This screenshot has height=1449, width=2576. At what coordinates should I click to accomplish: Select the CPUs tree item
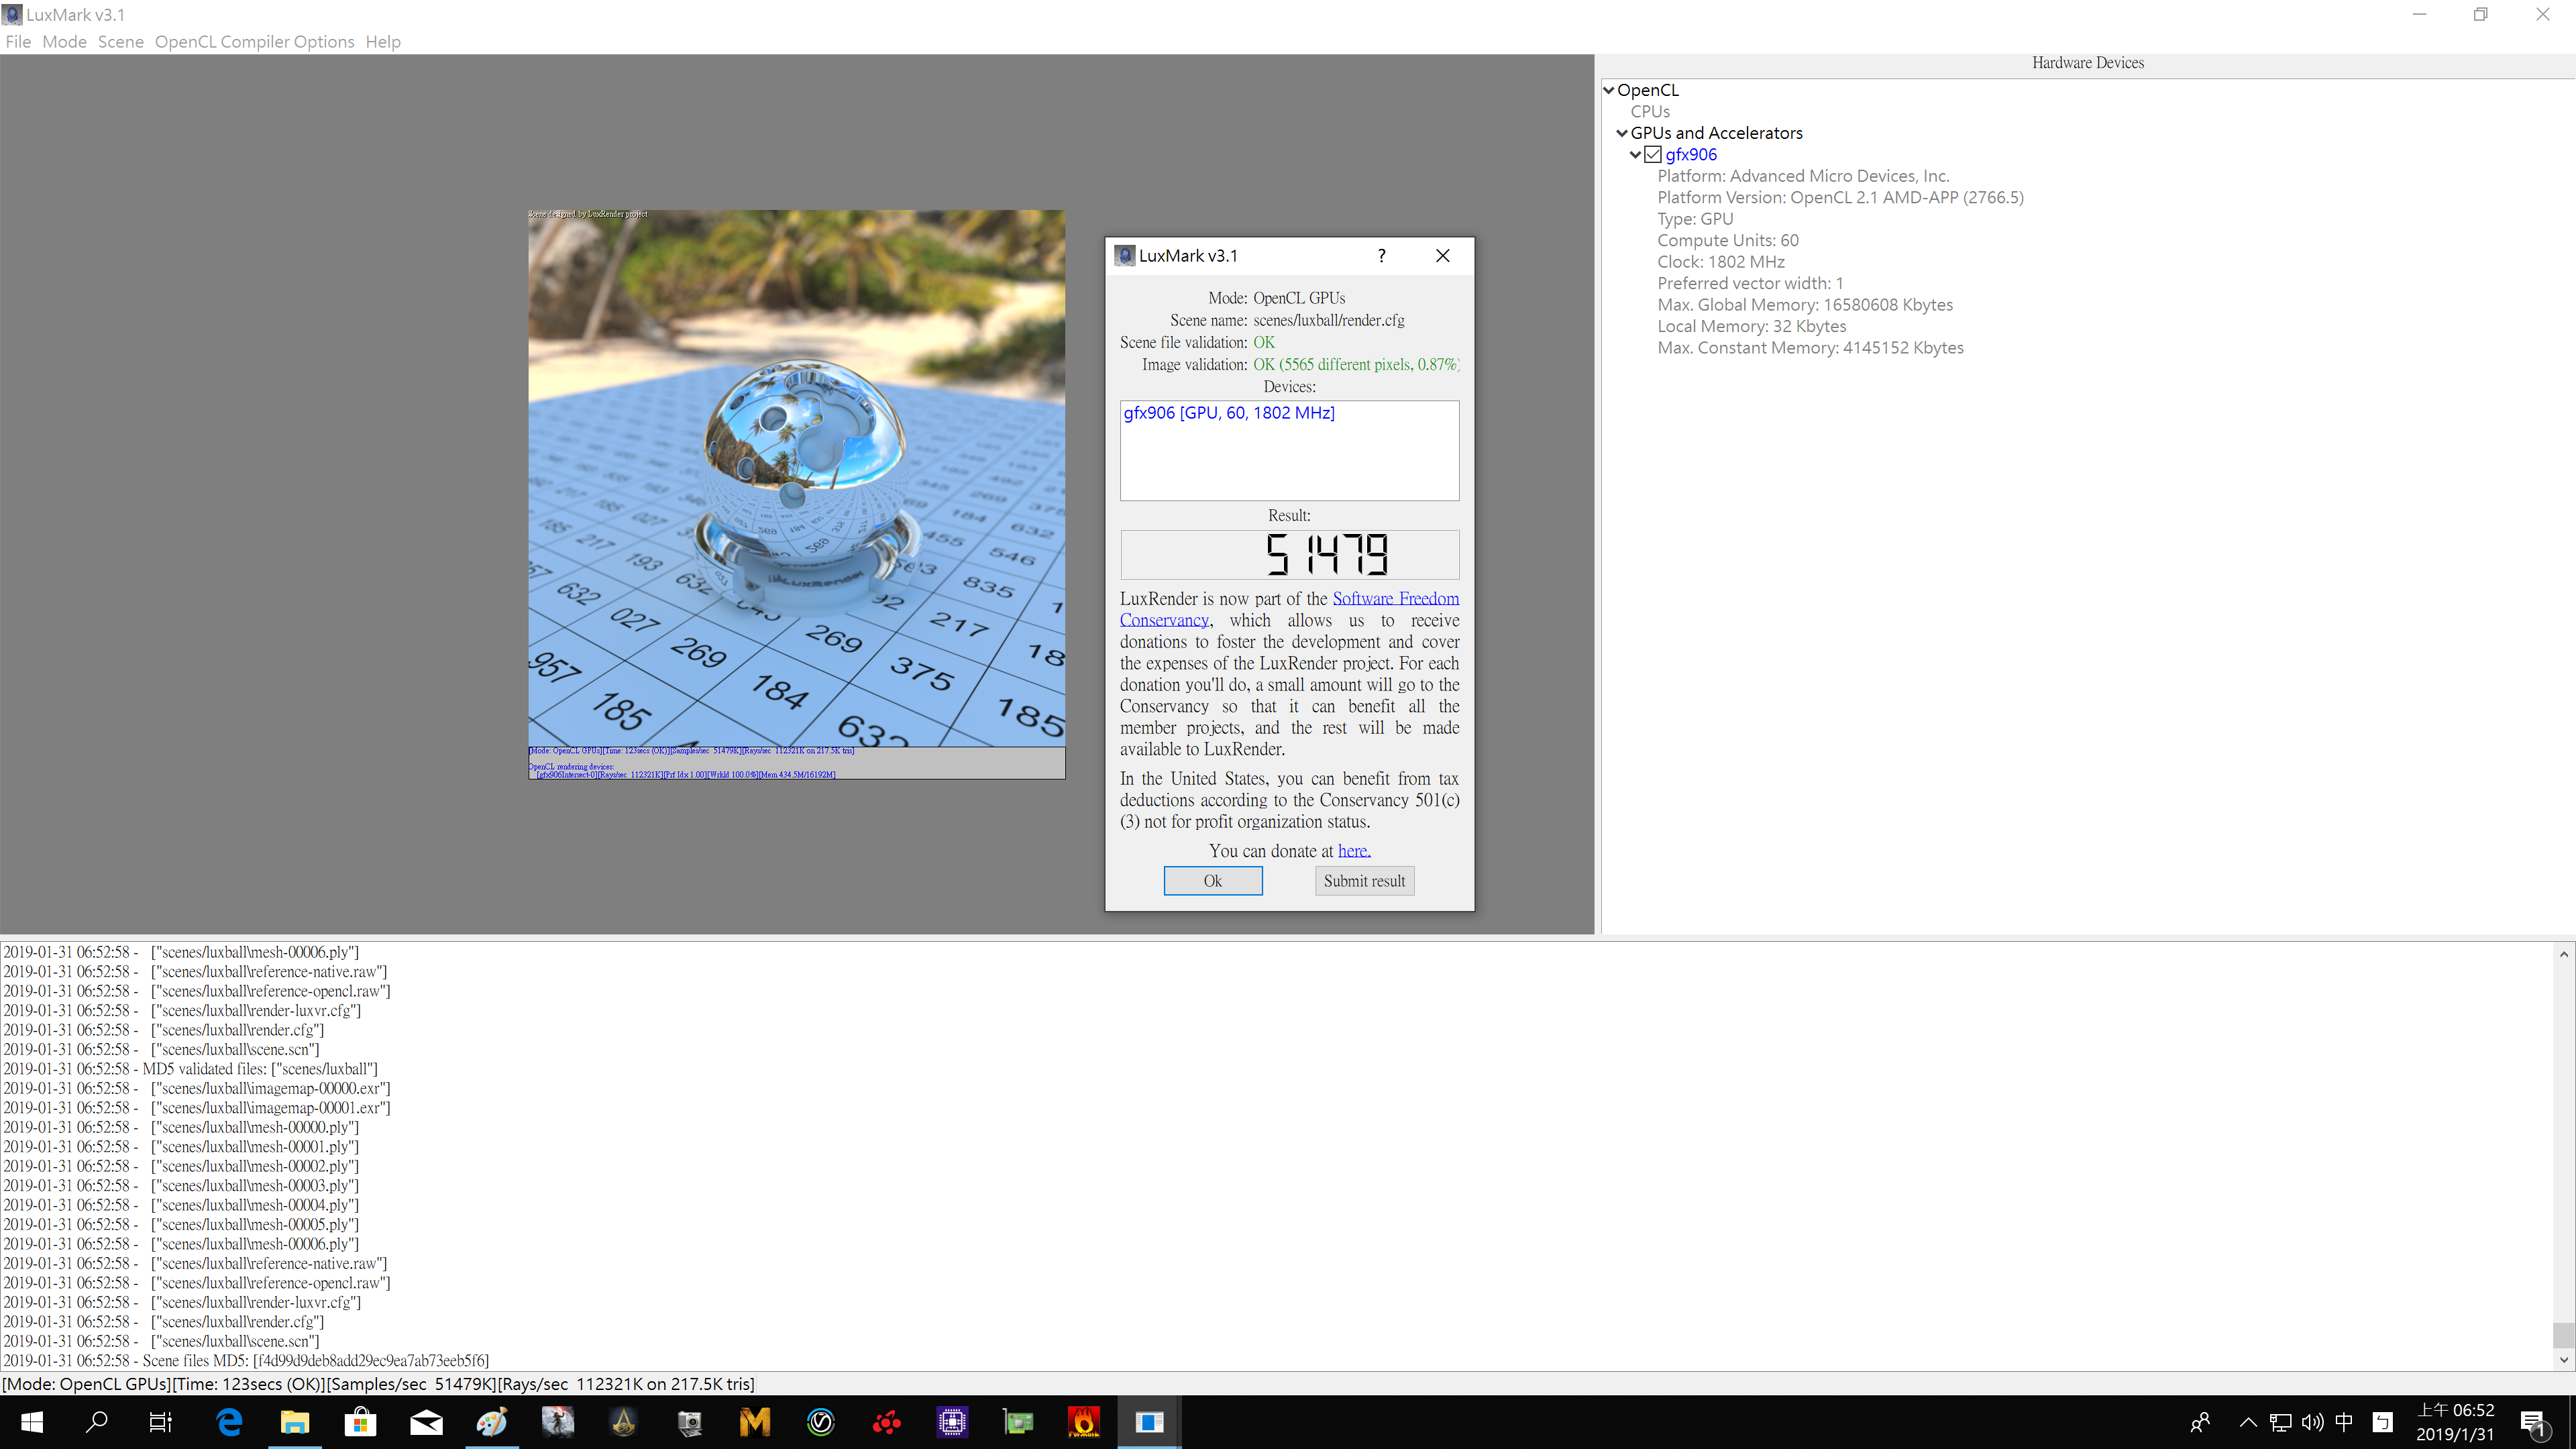pos(1650,111)
